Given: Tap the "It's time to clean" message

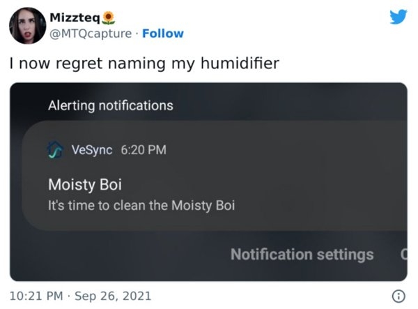Looking at the screenshot, I should click(141, 206).
